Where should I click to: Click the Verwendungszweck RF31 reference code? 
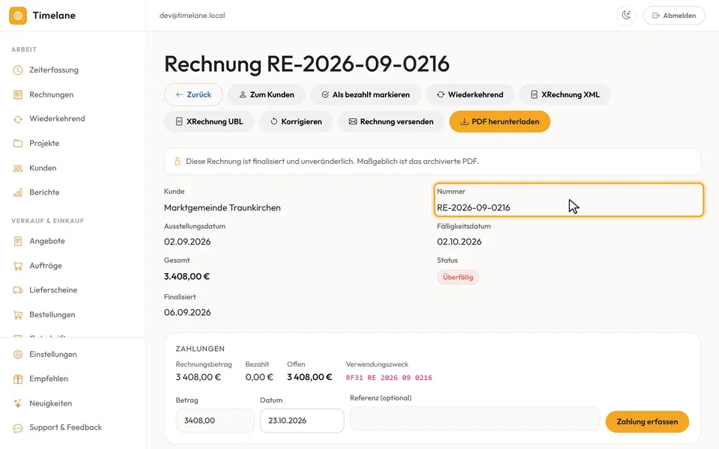pos(389,378)
